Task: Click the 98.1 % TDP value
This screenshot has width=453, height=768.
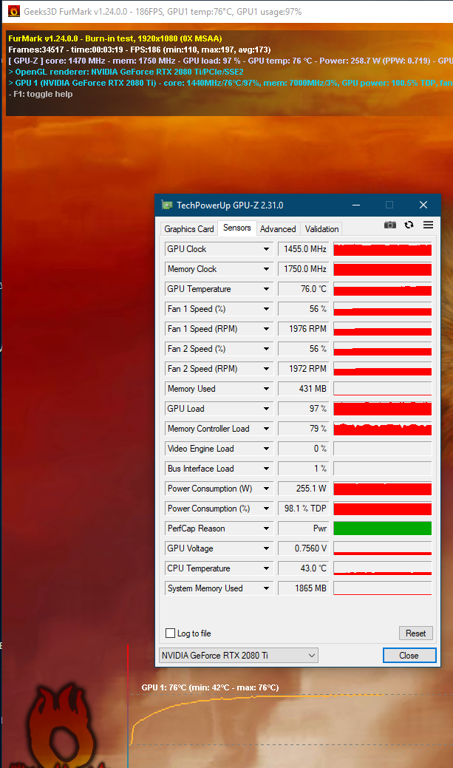Action: [x=304, y=509]
